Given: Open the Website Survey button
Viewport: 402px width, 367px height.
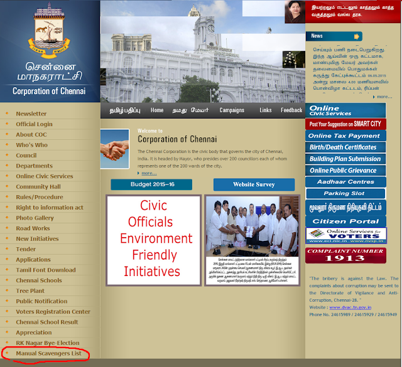Looking at the screenshot, I should (x=254, y=184).
